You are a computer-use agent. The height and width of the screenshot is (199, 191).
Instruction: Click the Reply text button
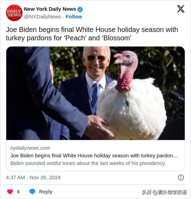[46, 192]
